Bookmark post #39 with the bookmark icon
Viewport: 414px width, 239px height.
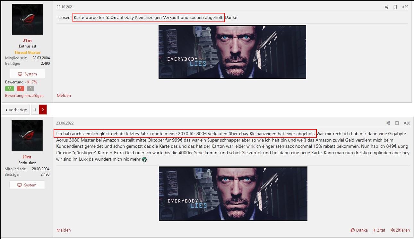tap(395, 7)
